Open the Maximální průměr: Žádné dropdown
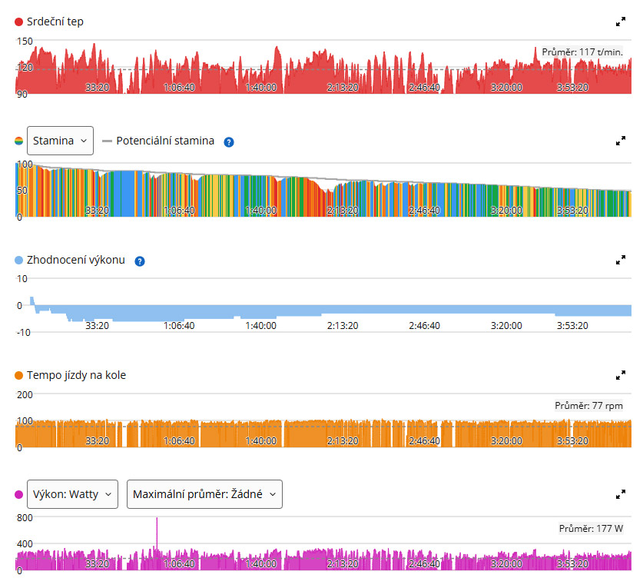 tap(204, 494)
